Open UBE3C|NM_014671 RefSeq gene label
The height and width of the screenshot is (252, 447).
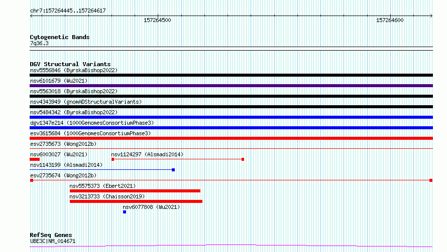click(x=53, y=241)
